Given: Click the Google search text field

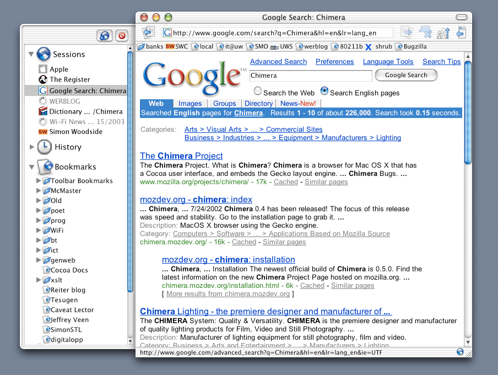Looking at the screenshot, I should coord(311,76).
